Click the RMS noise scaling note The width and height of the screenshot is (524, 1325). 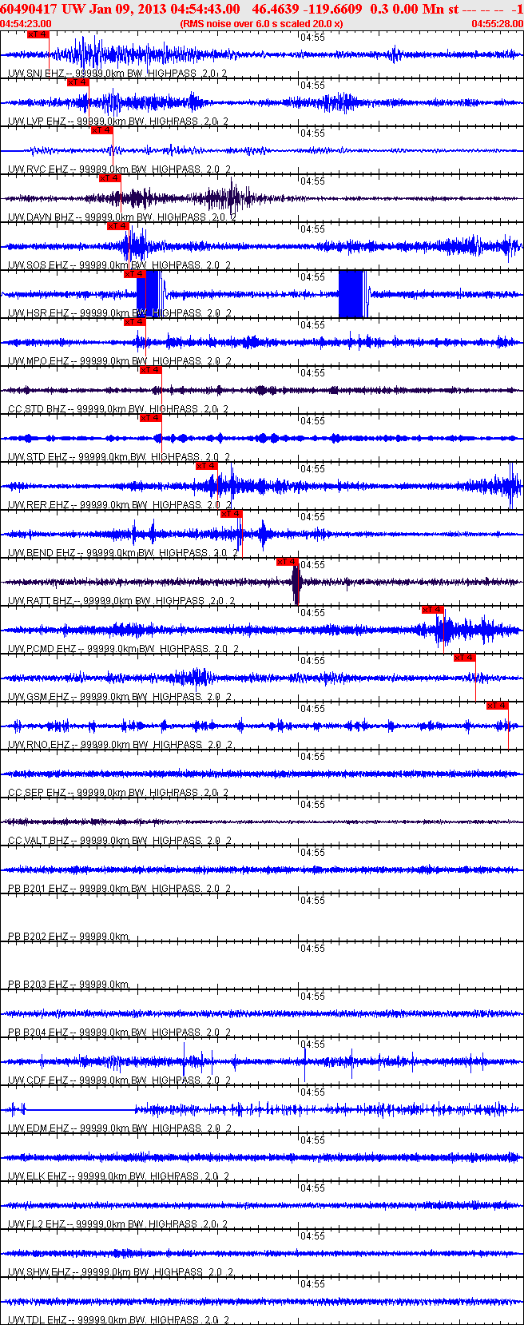(262, 24)
